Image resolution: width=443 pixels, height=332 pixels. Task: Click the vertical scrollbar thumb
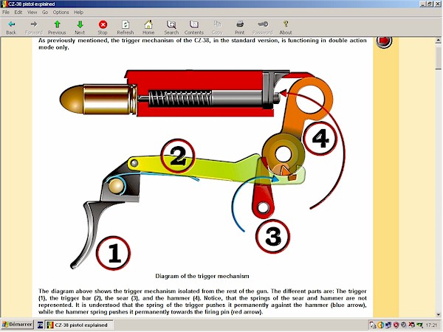(438, 57)
